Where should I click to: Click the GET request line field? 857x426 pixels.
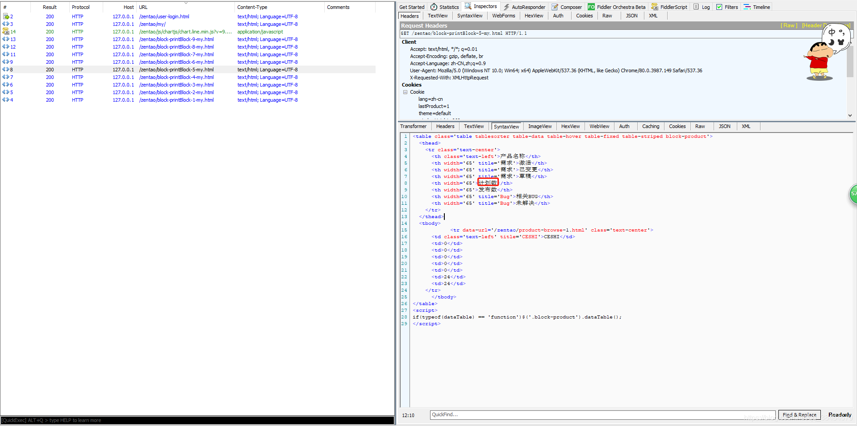(623, 33)
